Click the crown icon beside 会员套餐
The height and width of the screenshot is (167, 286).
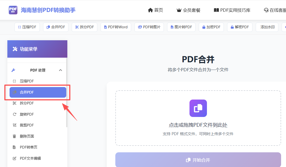179,10
